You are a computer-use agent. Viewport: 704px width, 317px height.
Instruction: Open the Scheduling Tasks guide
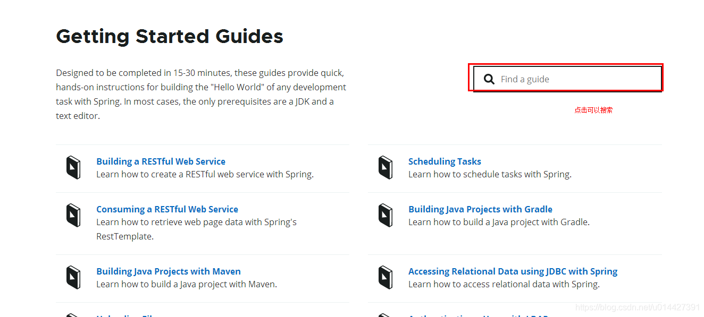[x=445, y=161]
